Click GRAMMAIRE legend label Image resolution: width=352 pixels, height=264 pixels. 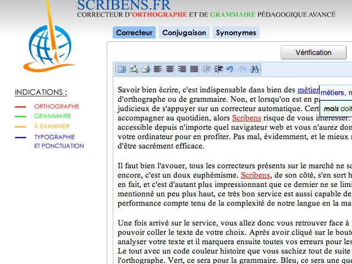click(x=53, y=116)
